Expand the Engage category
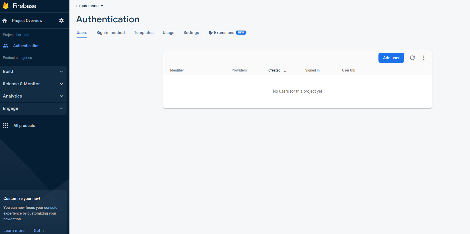The width and height of the screenshot is (470, 234). (33, 108)
